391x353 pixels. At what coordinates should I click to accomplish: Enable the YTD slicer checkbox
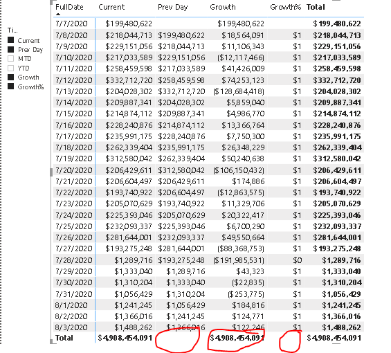[10, 68]
